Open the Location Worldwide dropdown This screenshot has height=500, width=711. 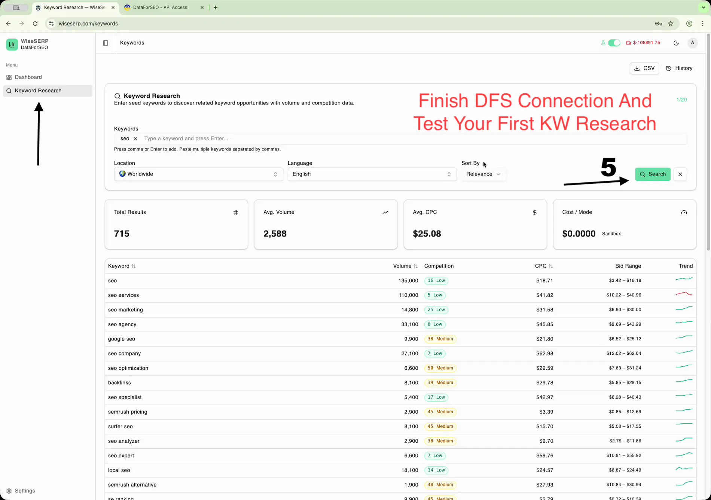coord(198,174)
